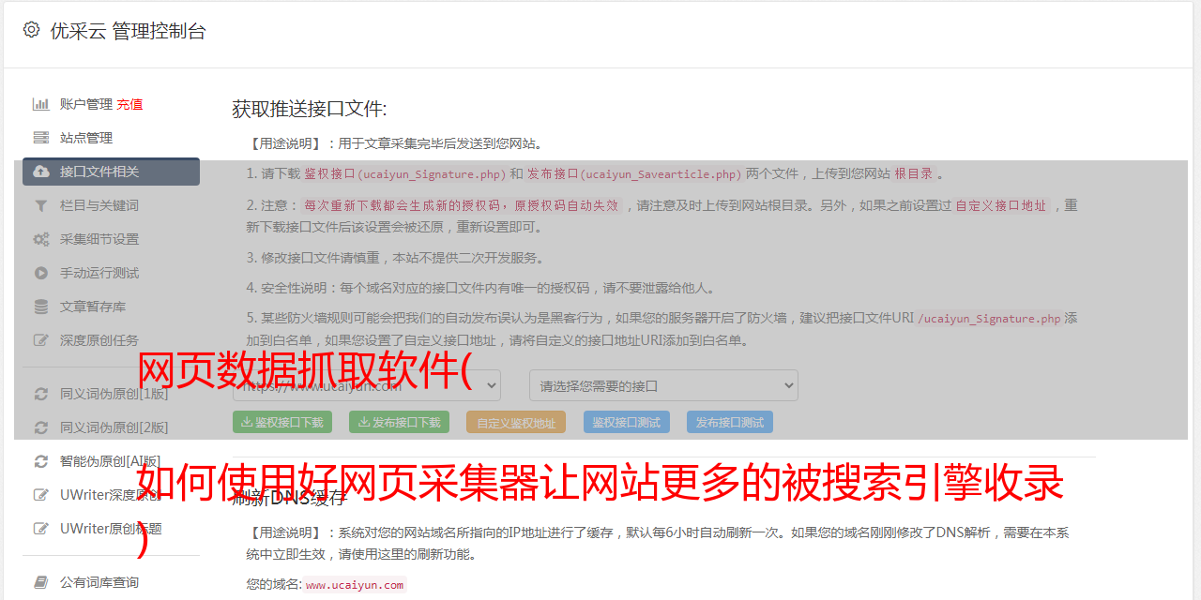The height and width of the screenshot is (600, 1201).
Task: Click 发布接口测试 blue button
Action: click(x=730, y=422)
